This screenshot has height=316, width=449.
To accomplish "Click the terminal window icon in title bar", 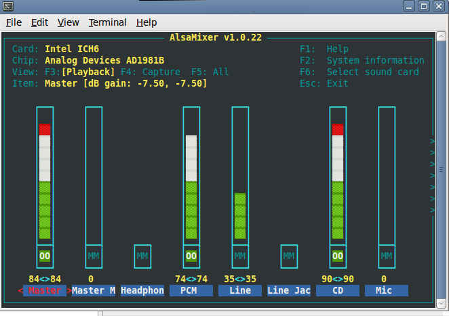I will click(8, 6).
